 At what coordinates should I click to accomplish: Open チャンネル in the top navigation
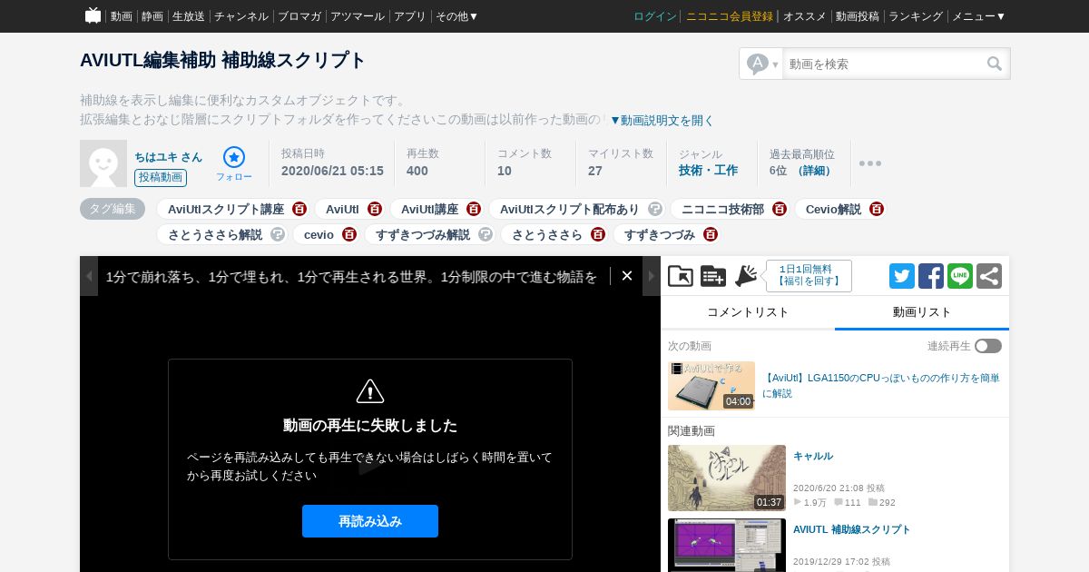[x=241, y=16]
